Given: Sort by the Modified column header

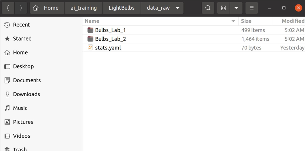Looking at the screenshot, I should [x=292, y=21].
